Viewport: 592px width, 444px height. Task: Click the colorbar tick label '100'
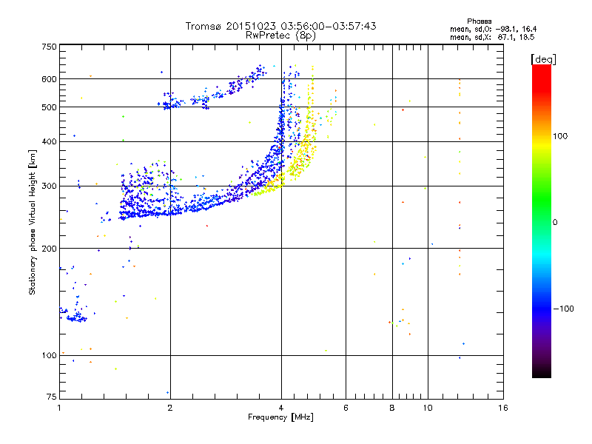[560, 136]
